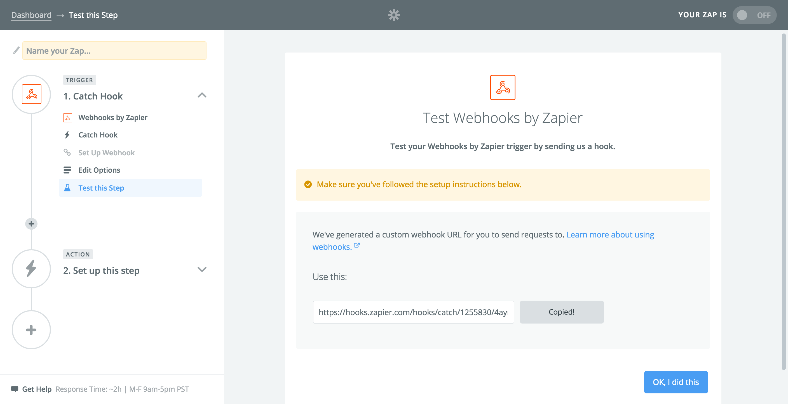This screenshot has height=404, width=788.
Task: Click the 'Make sure you've followed' notice text
Action: tap(419, 184)
